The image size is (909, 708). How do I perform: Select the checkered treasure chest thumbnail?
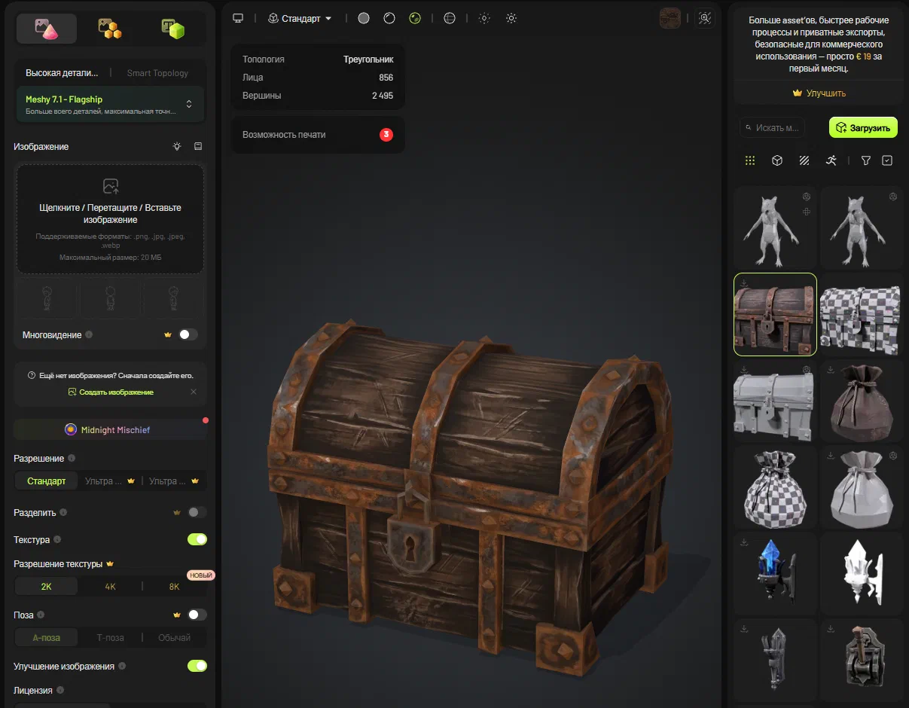[x=861, y=314]
